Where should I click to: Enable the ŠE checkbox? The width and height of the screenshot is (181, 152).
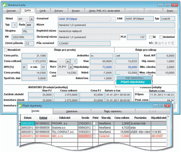(150, 37)
